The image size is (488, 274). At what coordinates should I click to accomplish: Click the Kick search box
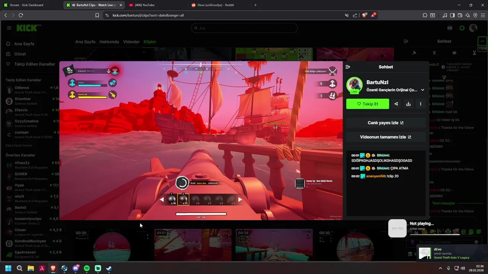pyautogui.click(x=244, y=28)
